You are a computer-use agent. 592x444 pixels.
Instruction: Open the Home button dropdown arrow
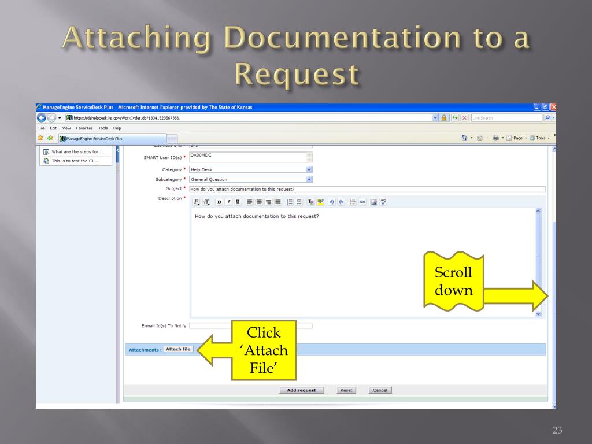pyautogui.click(x=472, y=138)
